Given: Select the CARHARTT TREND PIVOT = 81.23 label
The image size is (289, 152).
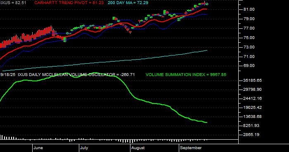Looking at the screenshot, I should [69, 3].
